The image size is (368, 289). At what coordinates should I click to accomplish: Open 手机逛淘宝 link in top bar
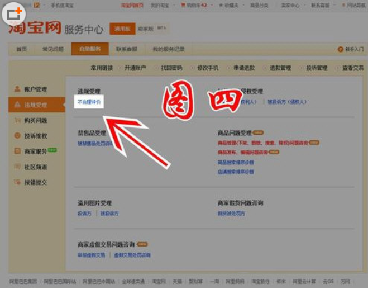pyautogui.click(x=62, y=5)
